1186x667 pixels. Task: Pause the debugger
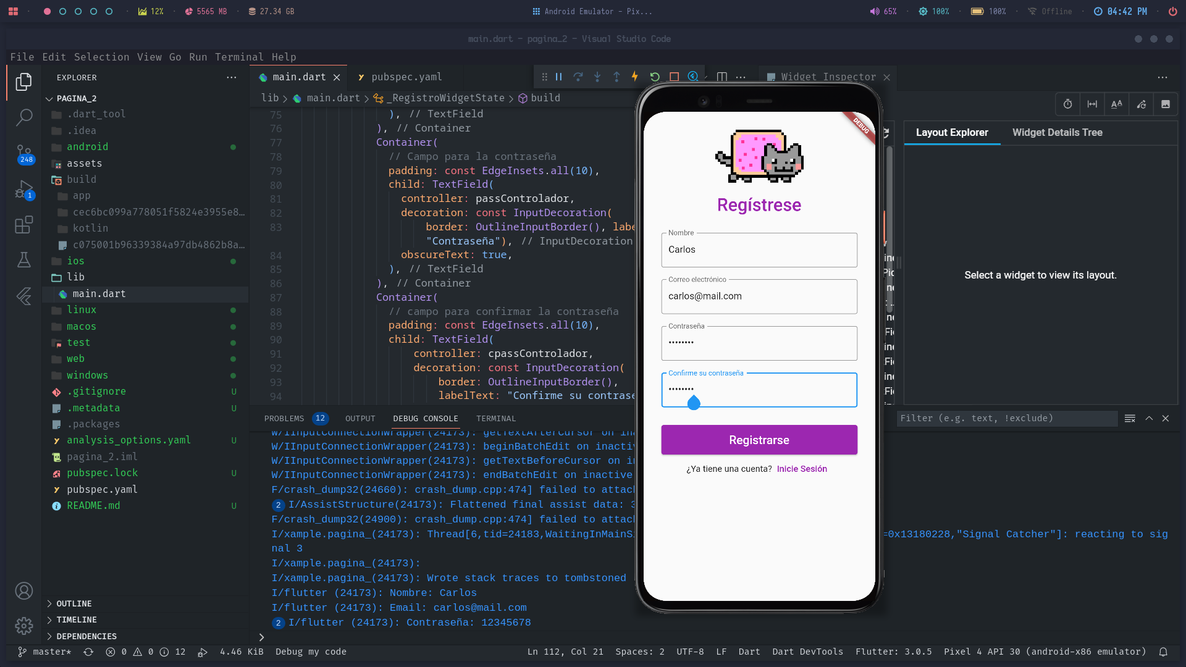click(558, 76)
